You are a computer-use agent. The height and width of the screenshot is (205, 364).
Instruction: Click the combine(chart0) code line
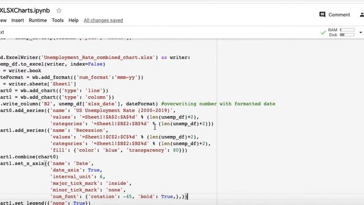click(29, 157)
